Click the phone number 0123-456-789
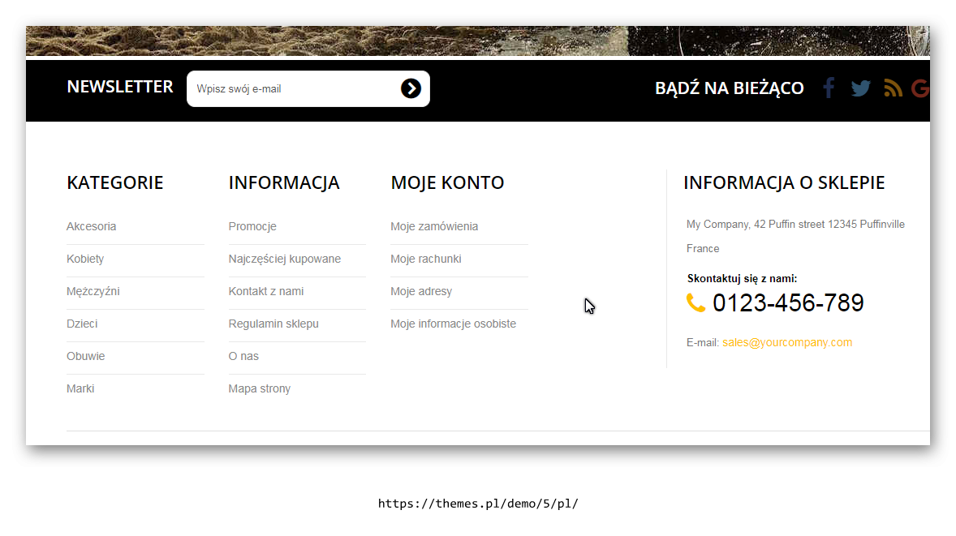The width and height of the screenshot is (956, 536). click(788, 302)
